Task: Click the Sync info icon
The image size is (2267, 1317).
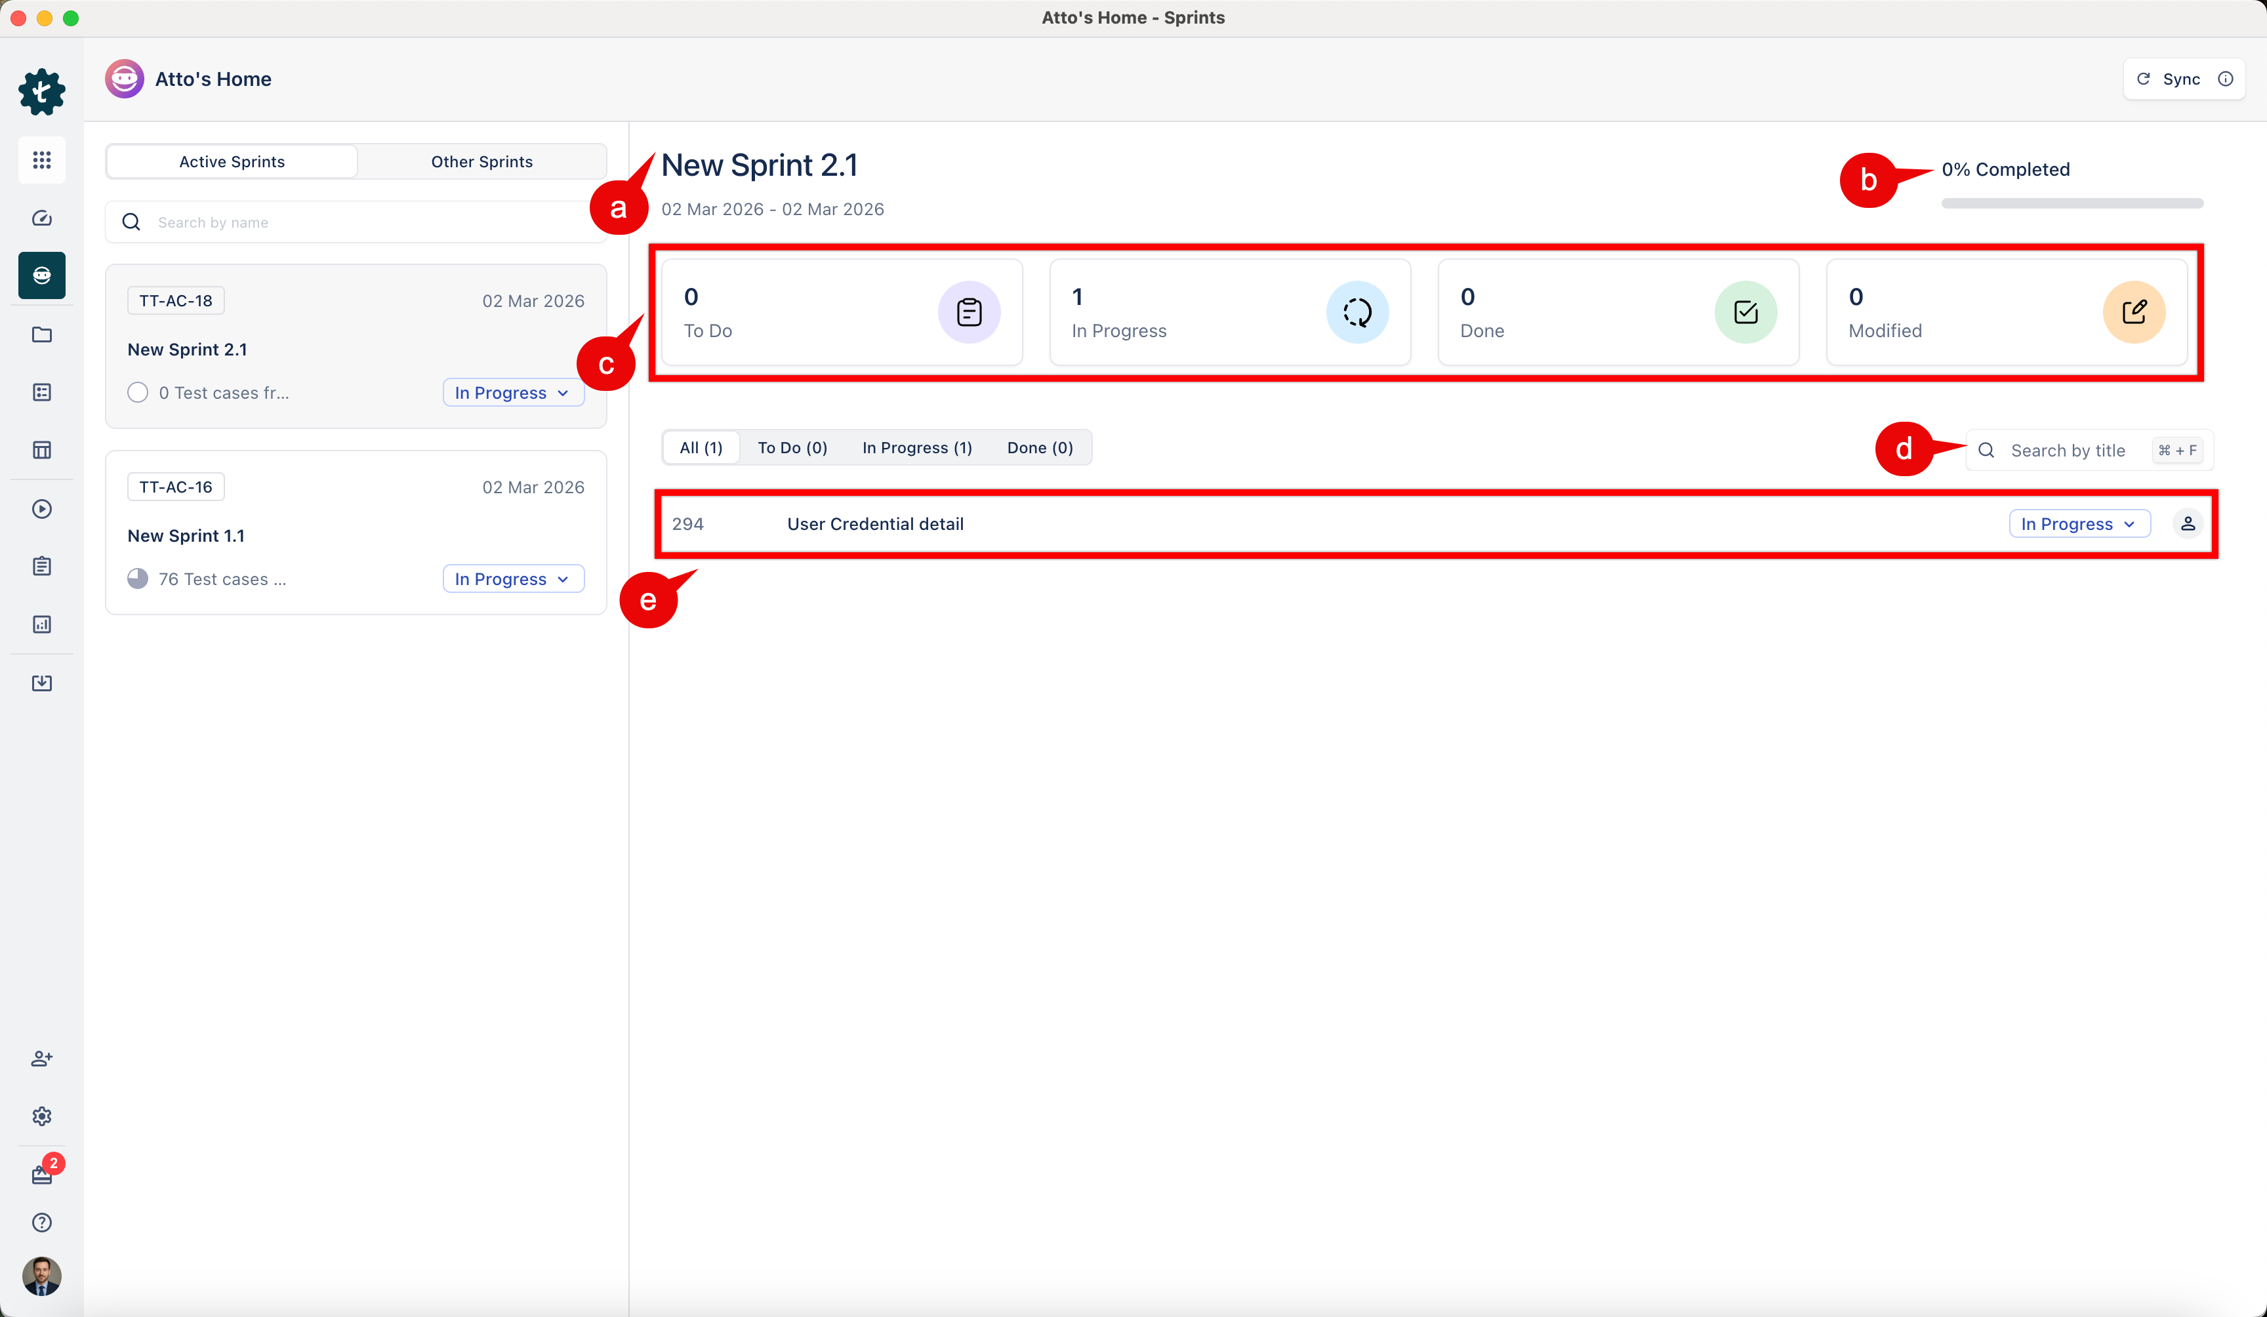Action: 2225,79
